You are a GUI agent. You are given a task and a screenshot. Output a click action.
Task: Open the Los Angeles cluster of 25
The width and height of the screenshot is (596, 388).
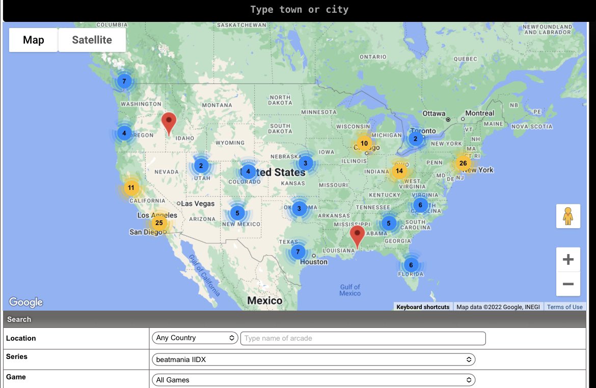tap(159, 223)
